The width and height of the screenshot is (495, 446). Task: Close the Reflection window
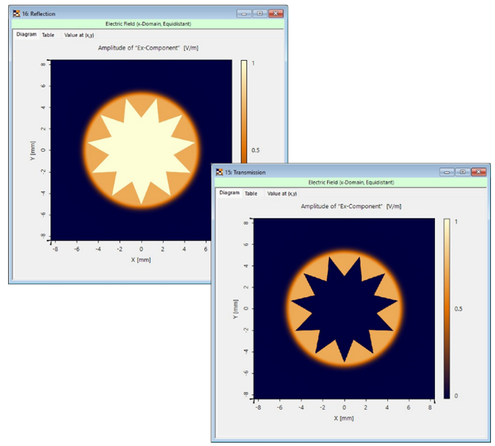pyautogui.click(x=275, y=13)
